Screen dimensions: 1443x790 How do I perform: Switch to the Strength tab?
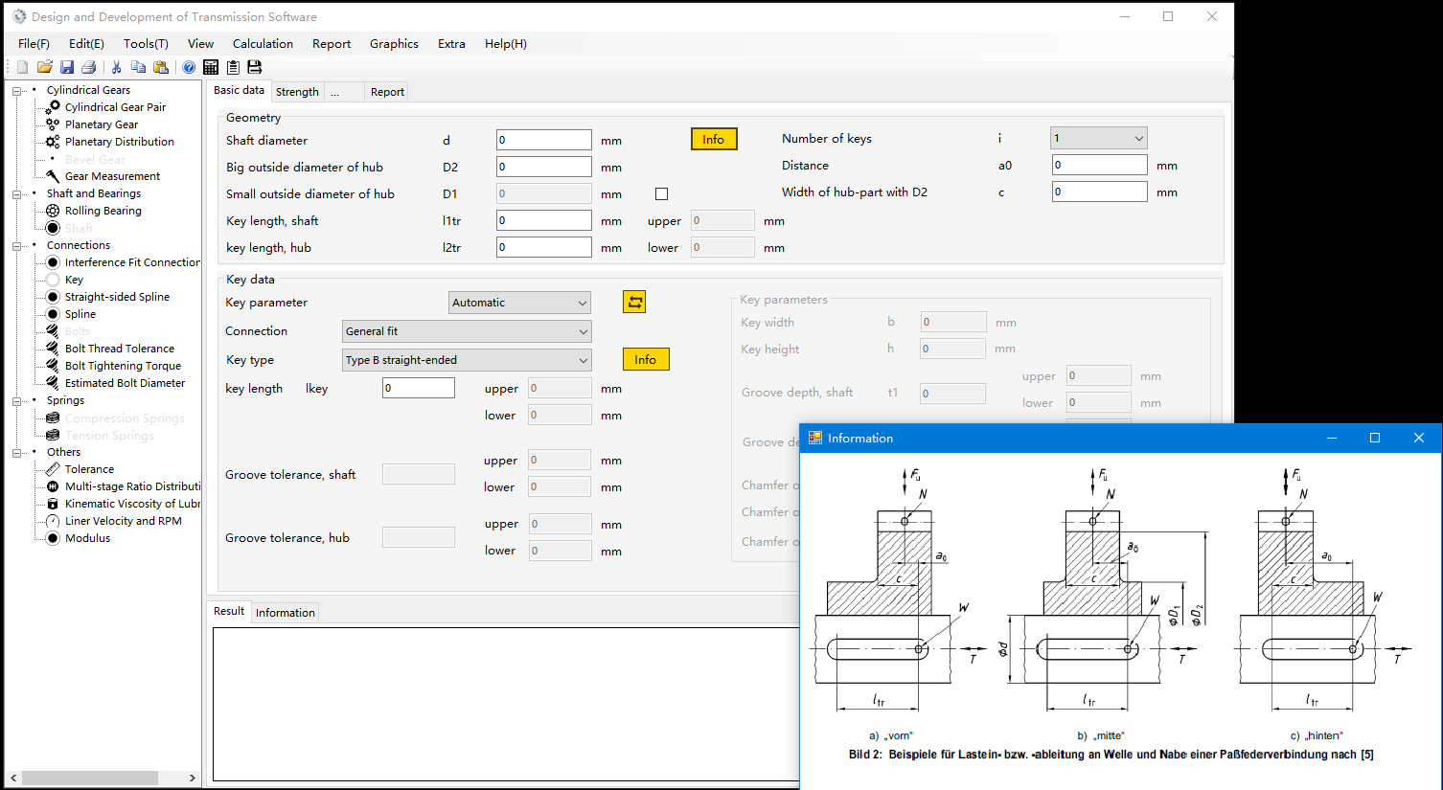pyautogui.click(x=297, y=92)
